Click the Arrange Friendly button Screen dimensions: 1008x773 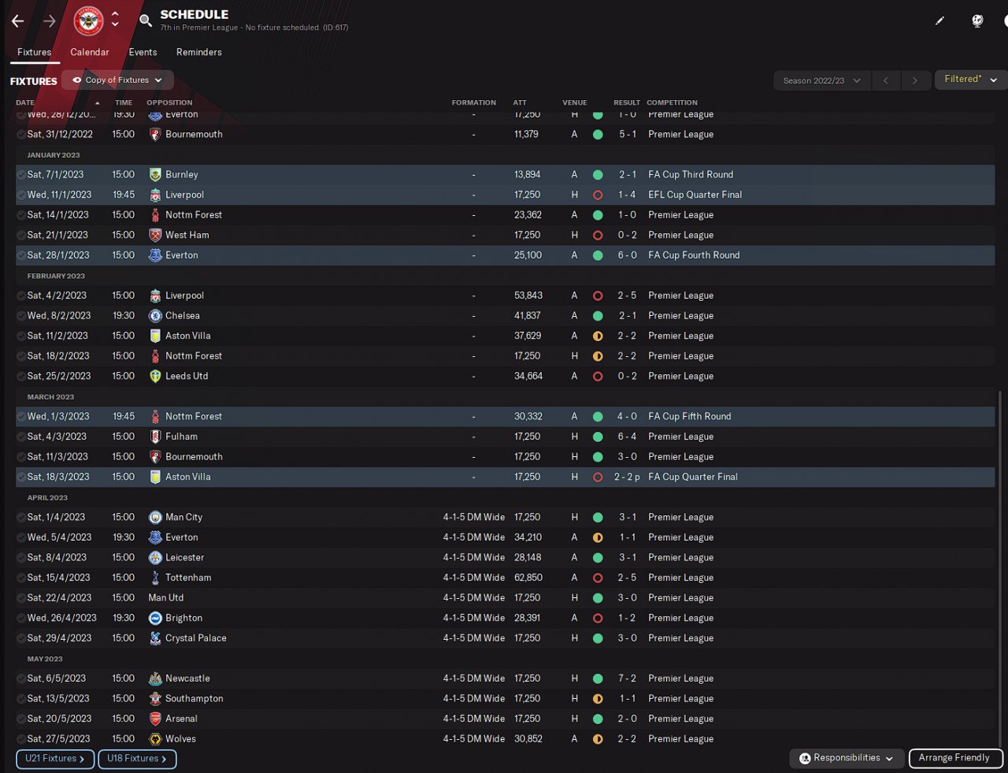pyautogui.click(x=955, y=758)
